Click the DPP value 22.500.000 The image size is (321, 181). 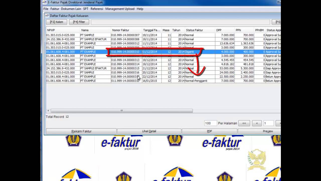227,77
